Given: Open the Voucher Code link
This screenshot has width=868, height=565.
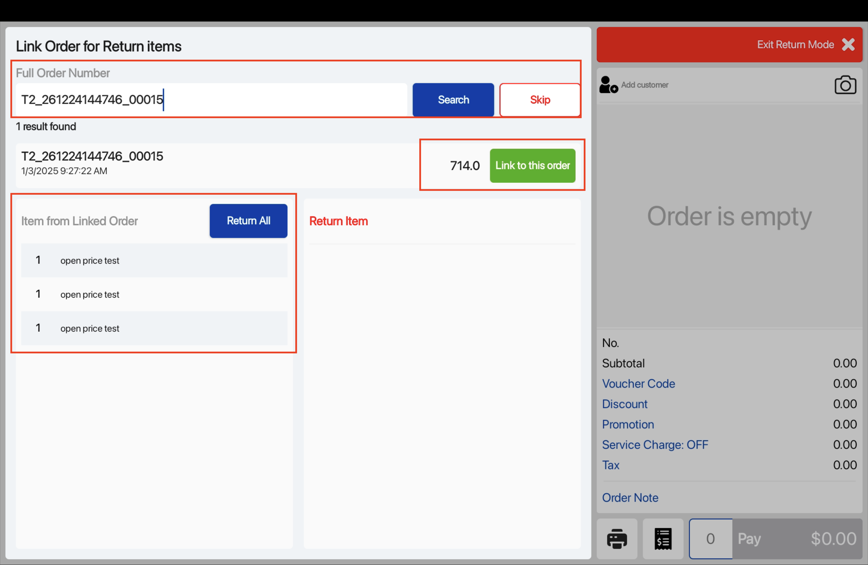Looking at the screenshot, I should [638, 384].
